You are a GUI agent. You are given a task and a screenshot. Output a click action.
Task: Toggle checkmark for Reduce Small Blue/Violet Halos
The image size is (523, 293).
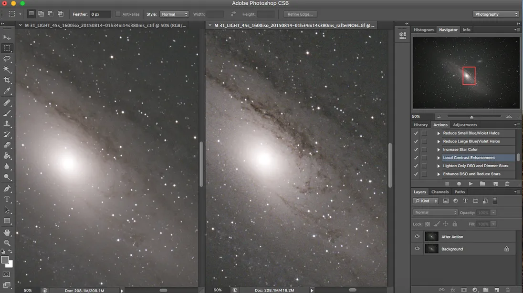point(416,133)
